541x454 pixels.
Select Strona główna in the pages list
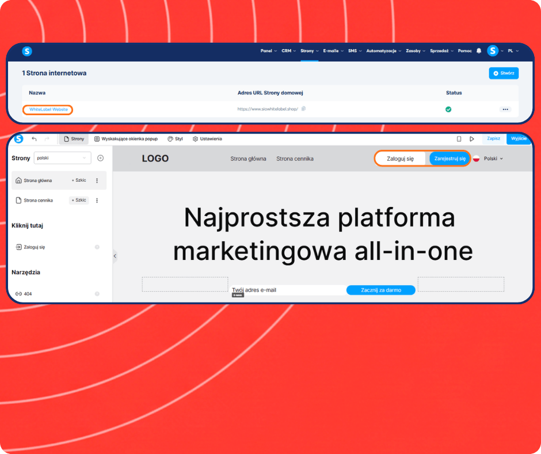pos(59,180)
